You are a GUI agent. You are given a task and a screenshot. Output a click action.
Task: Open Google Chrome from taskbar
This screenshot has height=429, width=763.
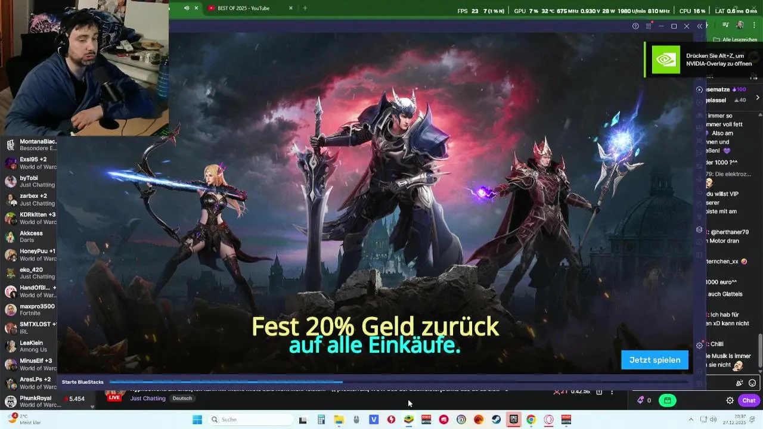coord(531,419)
